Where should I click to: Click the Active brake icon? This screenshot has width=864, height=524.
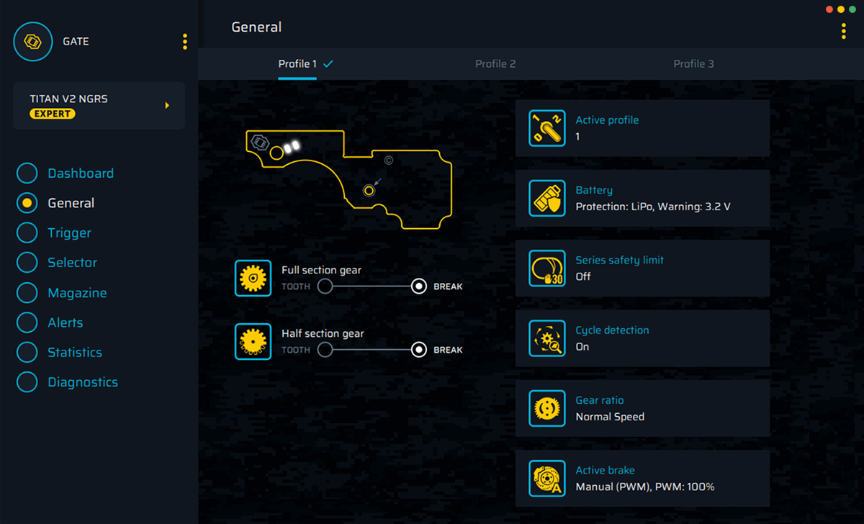(x=547, y=478)
